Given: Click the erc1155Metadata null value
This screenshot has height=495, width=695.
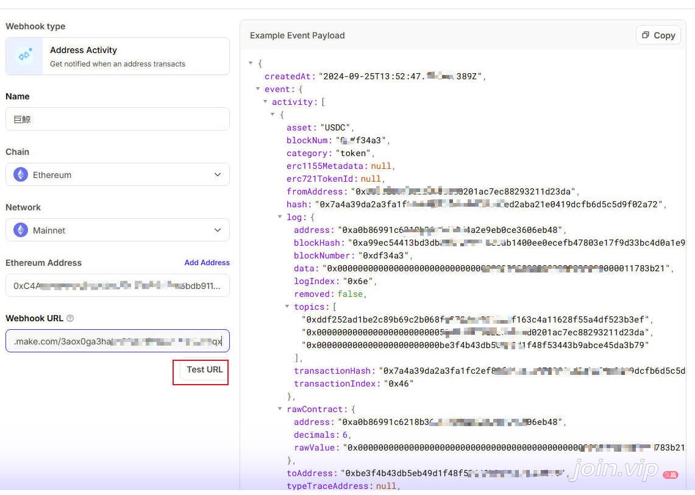Looking at the screenshot, I should [381, 166].
